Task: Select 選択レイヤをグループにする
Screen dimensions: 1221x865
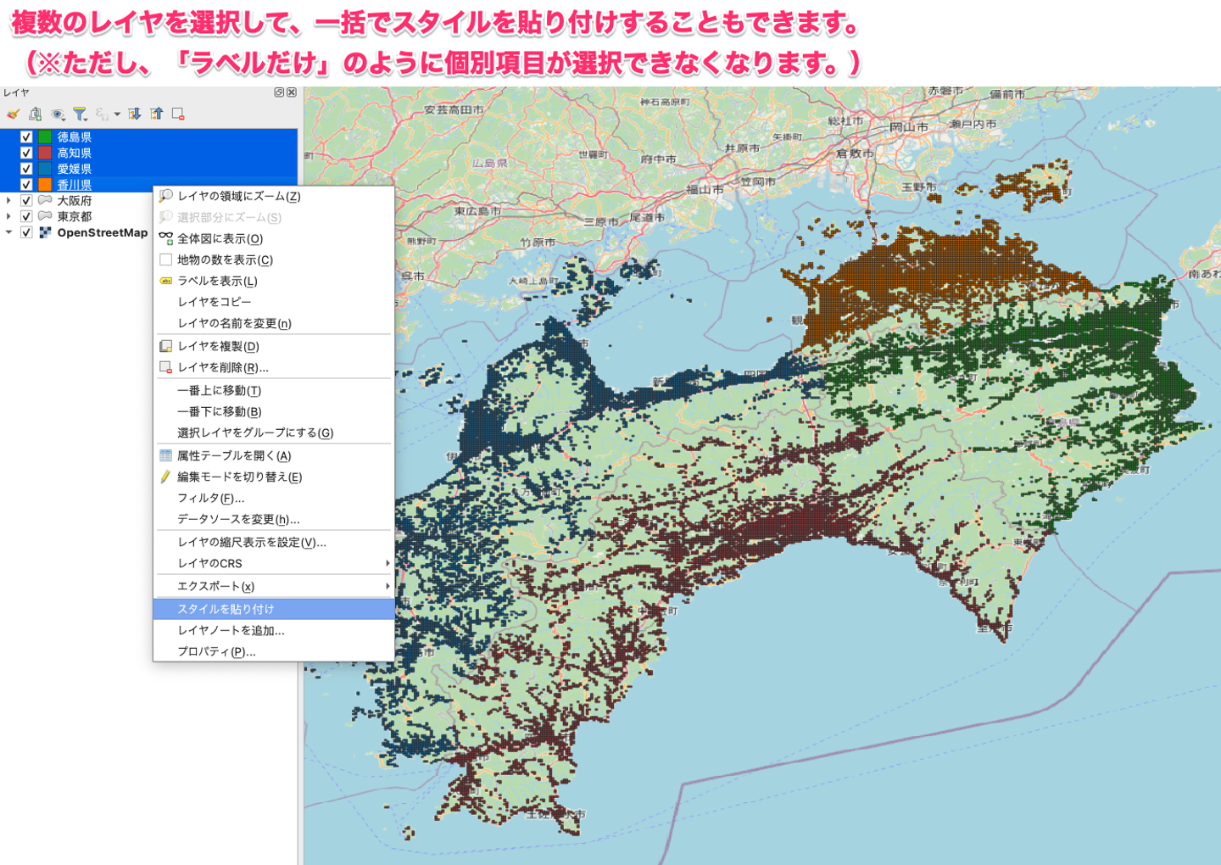Action: click(x=274, y=432)
